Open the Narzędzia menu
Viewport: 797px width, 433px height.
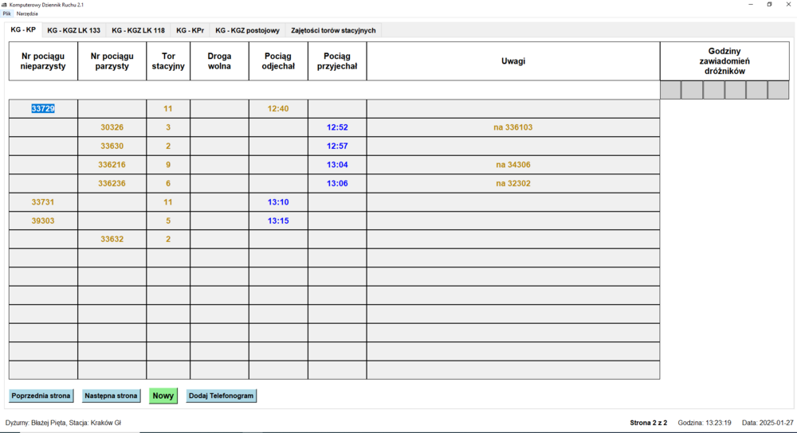27,14
